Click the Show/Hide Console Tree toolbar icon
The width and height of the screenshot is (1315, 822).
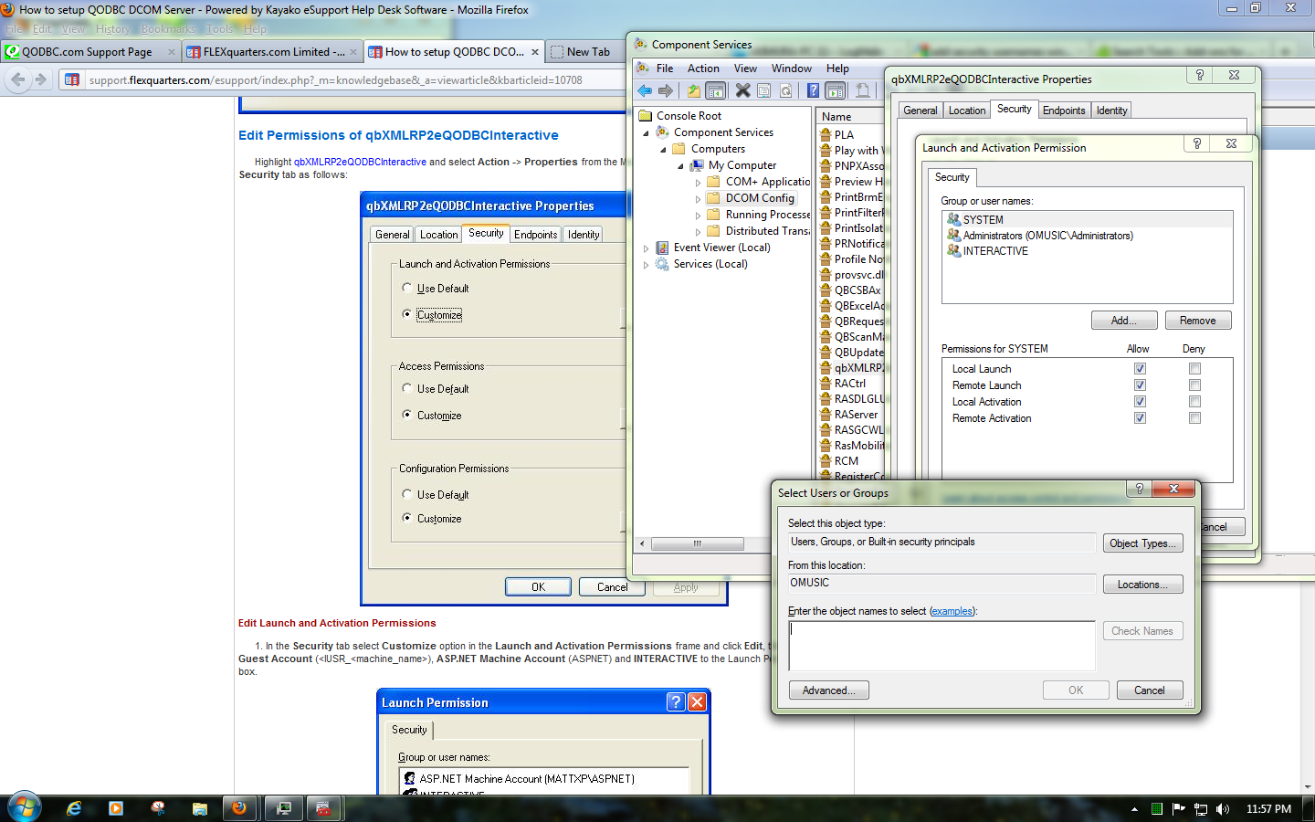715,90
